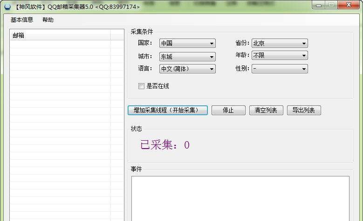Click the app icon in the title bar
363x221 pixels.
(x=7, y=6)
